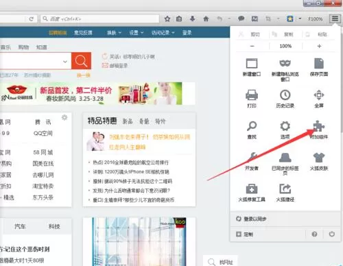343x266 pixels.
Task: Open the downloads arrow icon
Action: 193,19
